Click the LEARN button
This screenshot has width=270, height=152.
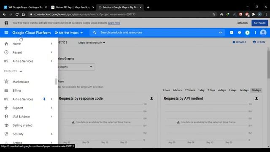[x=259, y=42]
